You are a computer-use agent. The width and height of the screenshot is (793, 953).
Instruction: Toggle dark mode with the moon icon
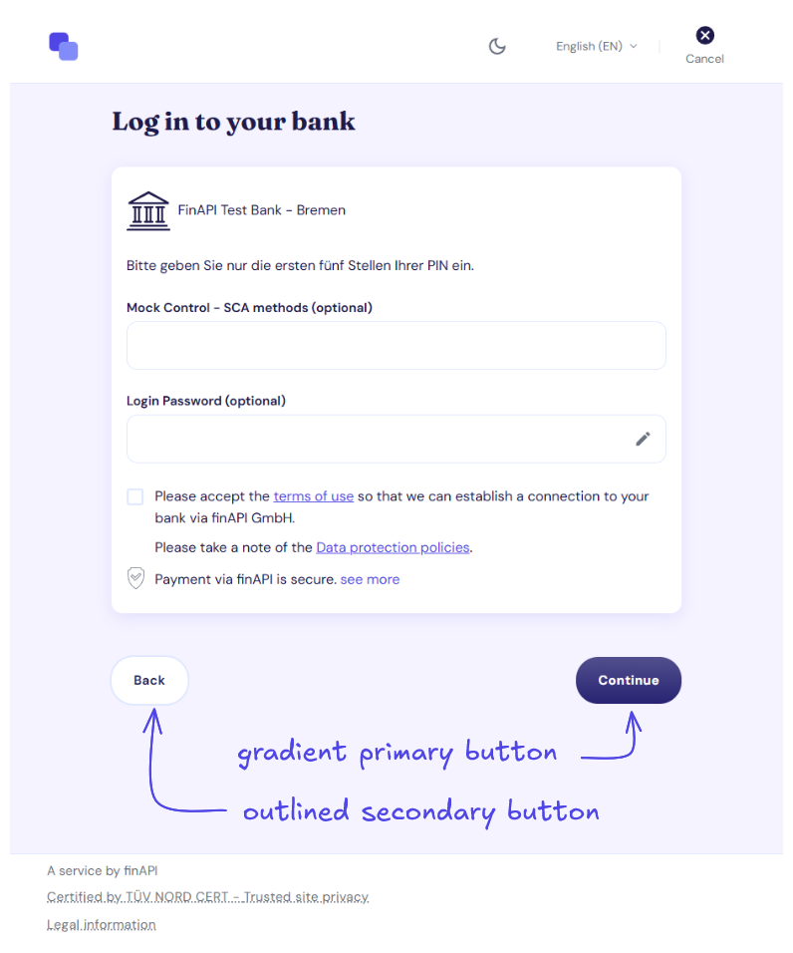pos(497,46)
